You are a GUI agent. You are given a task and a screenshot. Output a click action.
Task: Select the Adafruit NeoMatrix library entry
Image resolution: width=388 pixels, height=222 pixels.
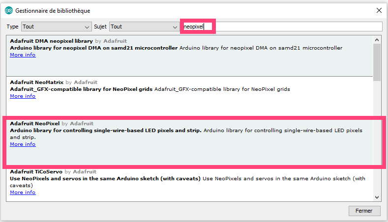pyautogui.click(x=189, y=97)
